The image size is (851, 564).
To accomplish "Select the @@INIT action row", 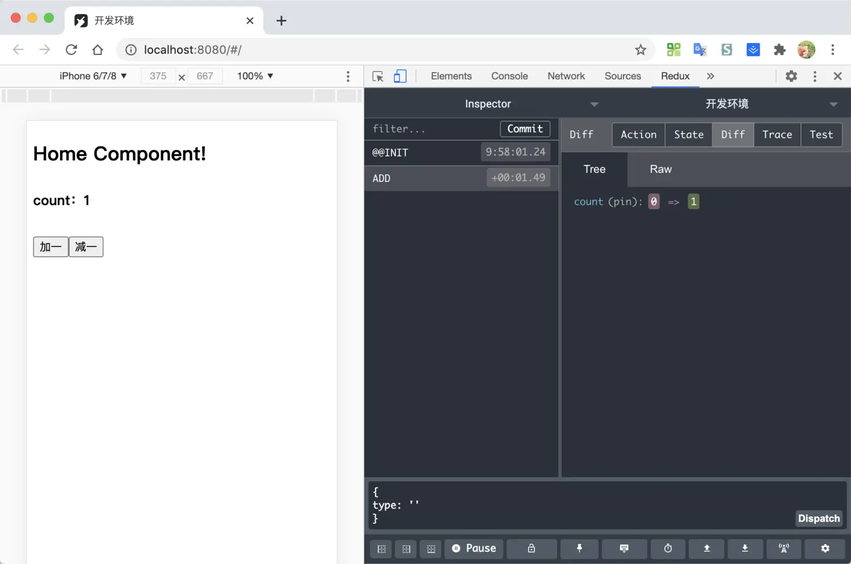I will [461, 152].
